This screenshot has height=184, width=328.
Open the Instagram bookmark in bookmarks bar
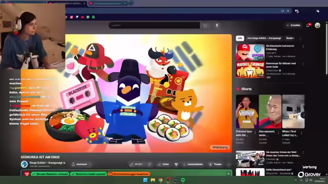click(x=72, y=17)
